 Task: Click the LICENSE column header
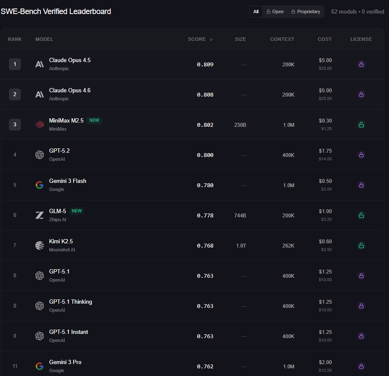361,39
